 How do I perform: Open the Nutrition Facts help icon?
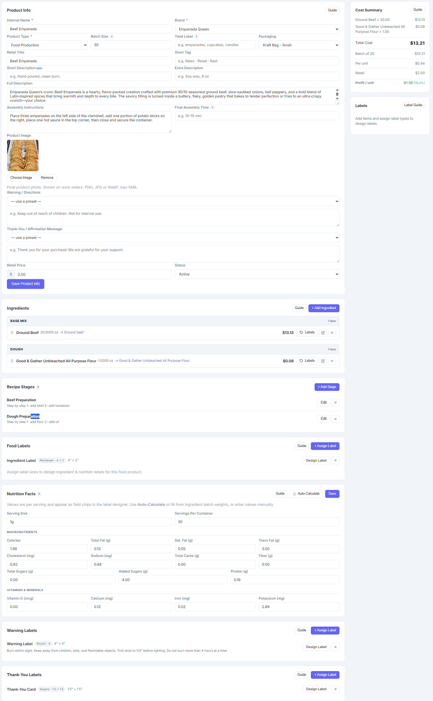pos(39,494)
